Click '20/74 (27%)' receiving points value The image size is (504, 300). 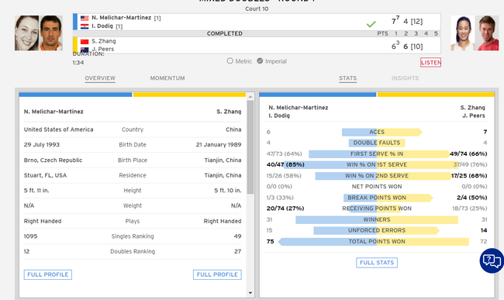[285, 209]
